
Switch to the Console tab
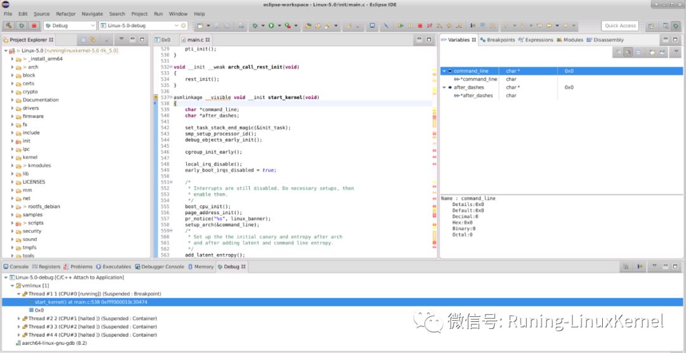tap(16, 267)
